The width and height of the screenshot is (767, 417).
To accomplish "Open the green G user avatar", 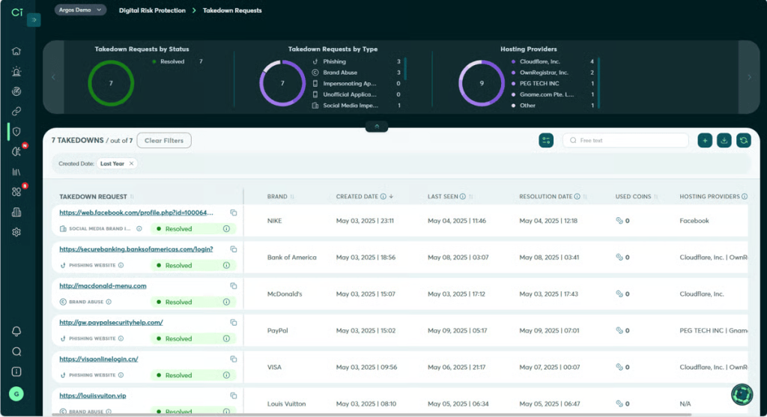I will pos(16,394).
